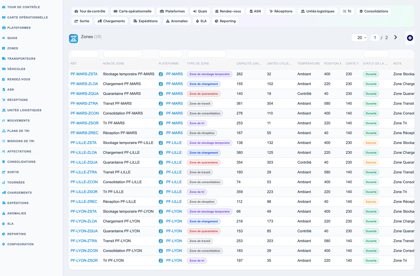Image resolution: width=420 pixels, height=276 pixels.
Task: Open Anomalies warning icon in sidebar
Action: pyautogui.click(x=4, y=213)
